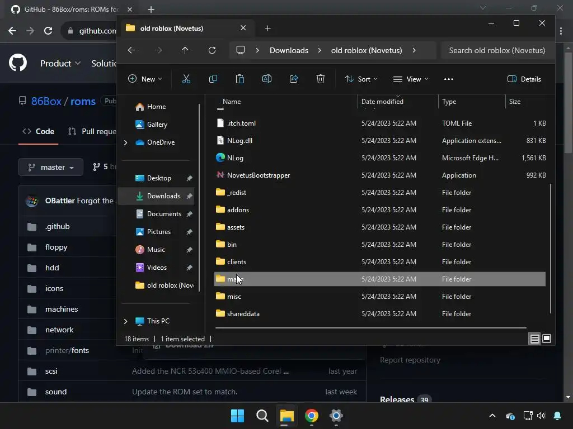
Task: Select the old roblox (Novetus) Explorer tab
Action: click(187, 28)
